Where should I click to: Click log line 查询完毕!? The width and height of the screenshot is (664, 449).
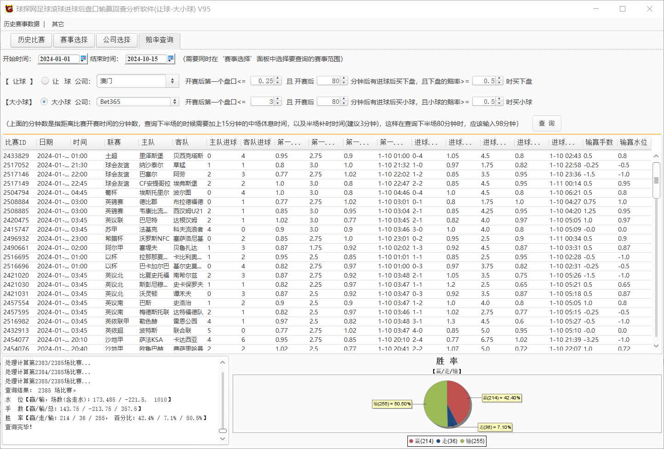(x=19, y=427)
